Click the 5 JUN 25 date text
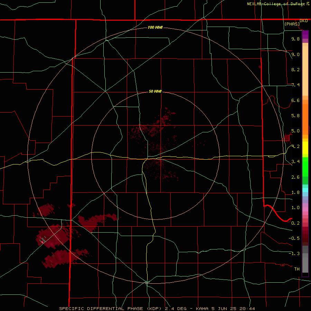This screenshot has width=311, height=311. (x=224, y=309)
